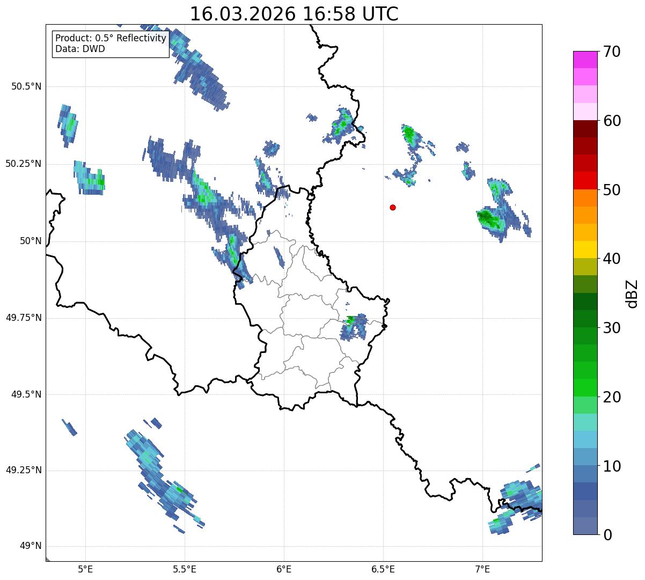
Task: Pick the yellow colorbar swatch just above 40
Action: 585,249
